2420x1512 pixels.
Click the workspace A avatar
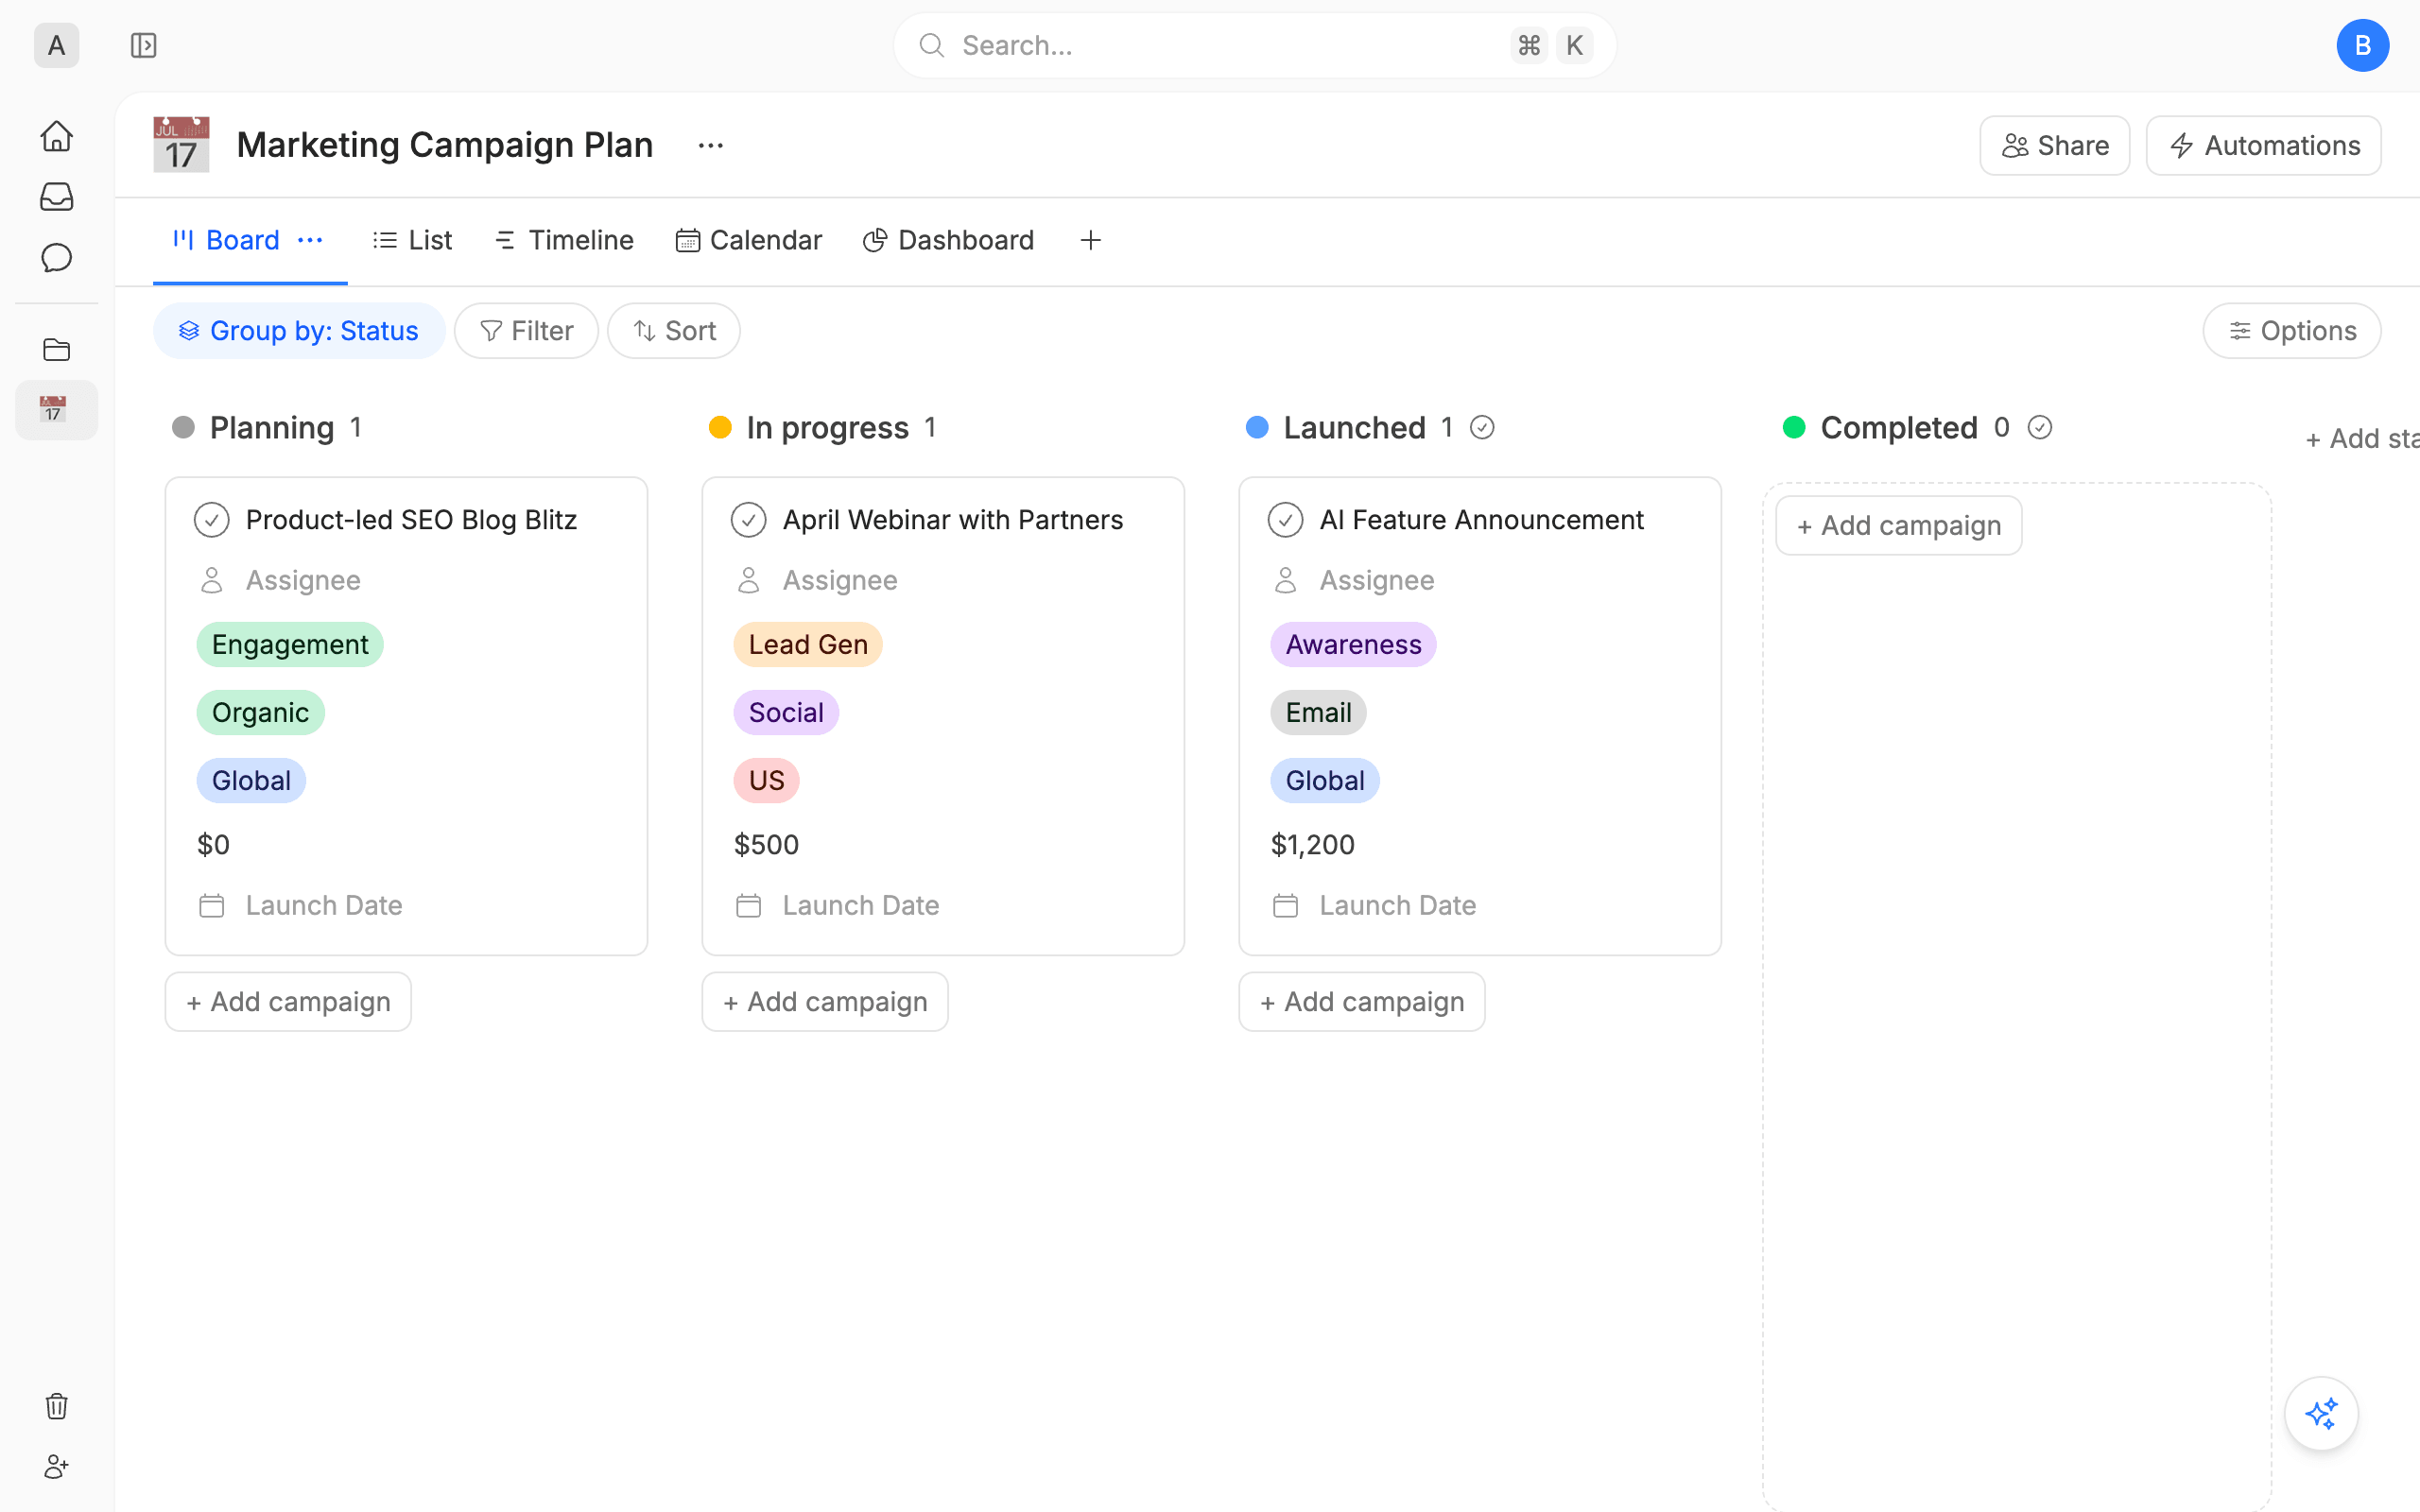57,45
